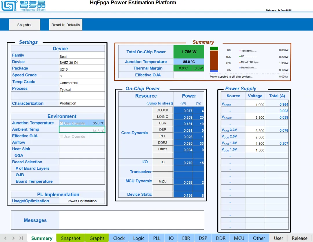Enable Effective ΘJA User Override checkbox

pos(61,136)
